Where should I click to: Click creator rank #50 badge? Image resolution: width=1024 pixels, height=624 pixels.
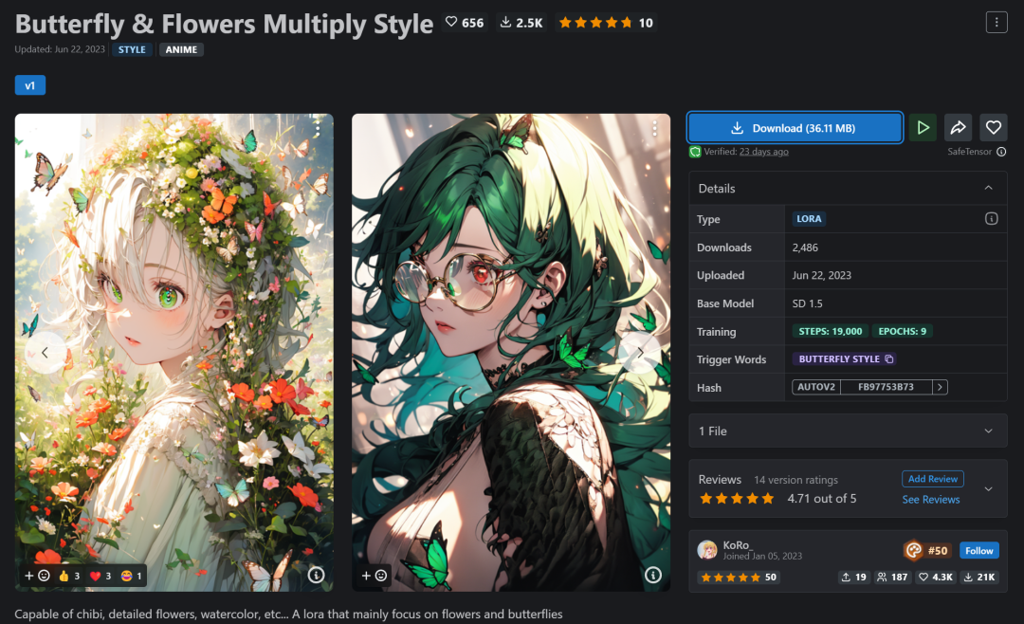tap(926, 551)
